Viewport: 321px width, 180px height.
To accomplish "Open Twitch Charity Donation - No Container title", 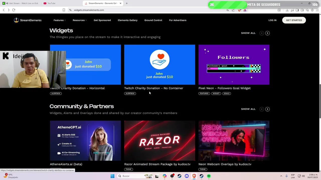I will (x=154, y=88).
